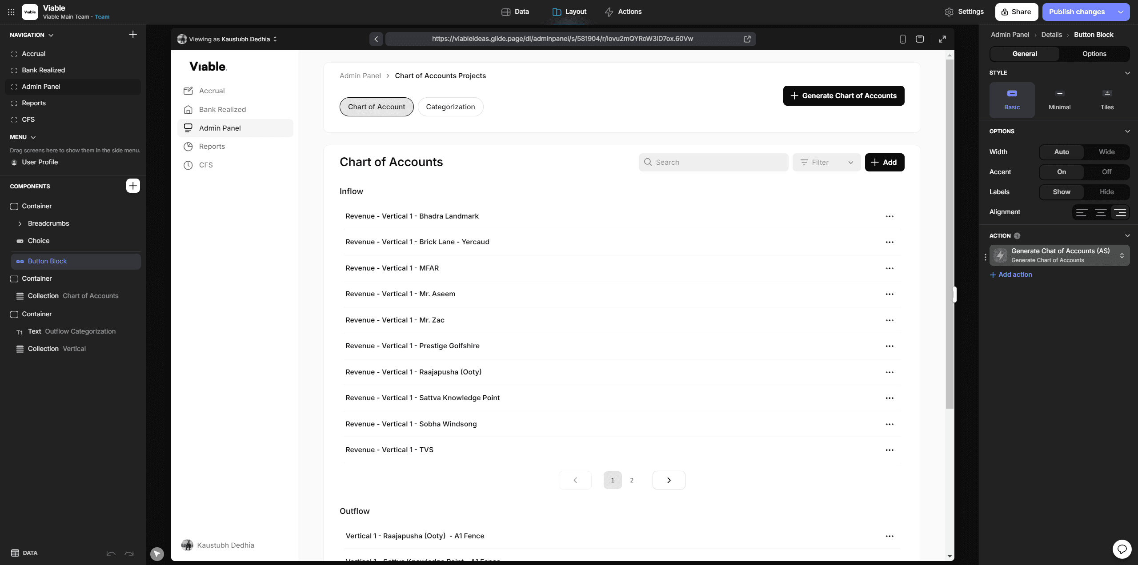
Task: Open the Publish changes dropdown arrow
Action: pyautogui.click(x=1121, y=12)
